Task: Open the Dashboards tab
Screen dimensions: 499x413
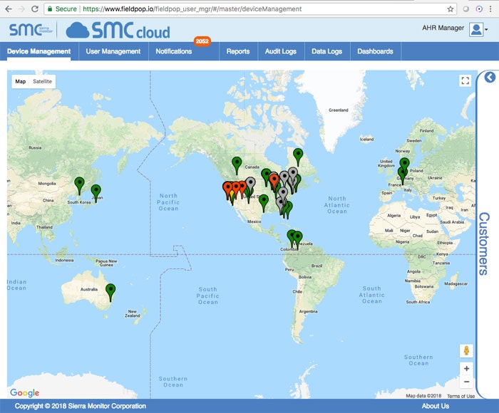Action: [x=375, y=51]
